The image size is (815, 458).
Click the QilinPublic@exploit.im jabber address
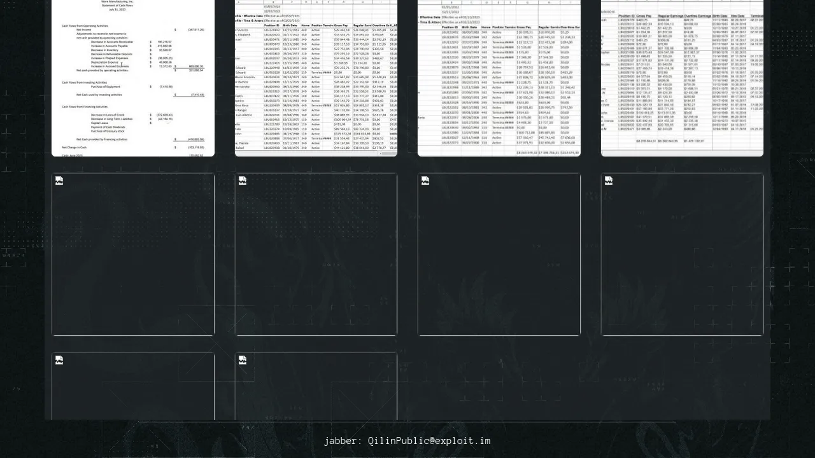pyautogui.click(x=429, y=441)
